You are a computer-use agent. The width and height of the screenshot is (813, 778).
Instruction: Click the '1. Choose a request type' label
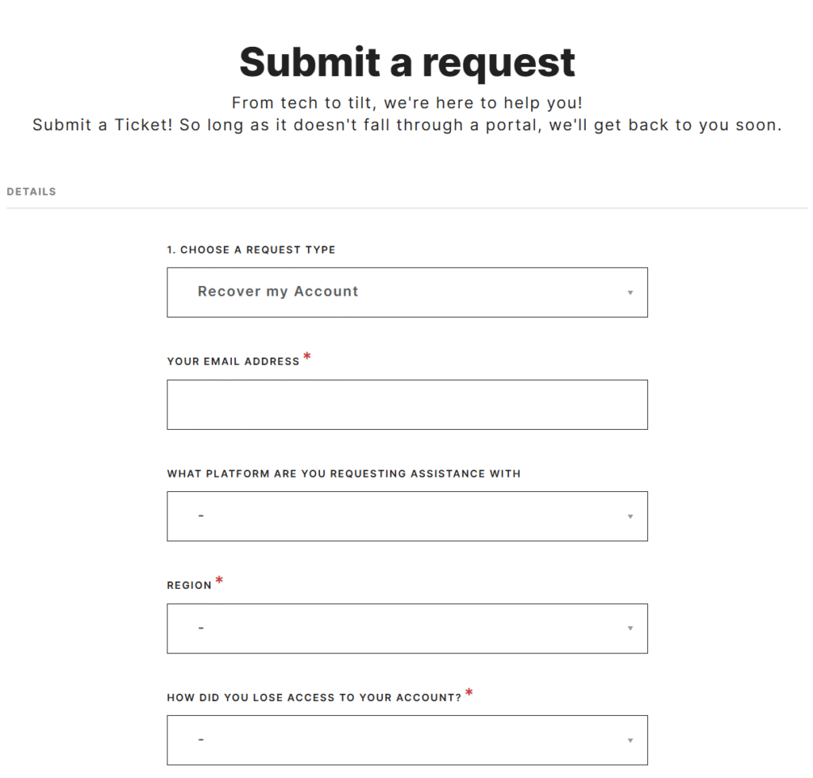pyautogui.click(x=251, y=250)
